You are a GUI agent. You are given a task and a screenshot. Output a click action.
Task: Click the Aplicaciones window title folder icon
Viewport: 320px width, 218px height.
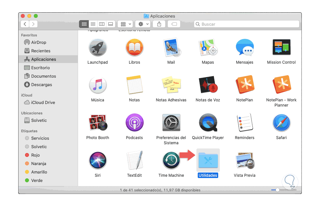(x=146, y=16)
